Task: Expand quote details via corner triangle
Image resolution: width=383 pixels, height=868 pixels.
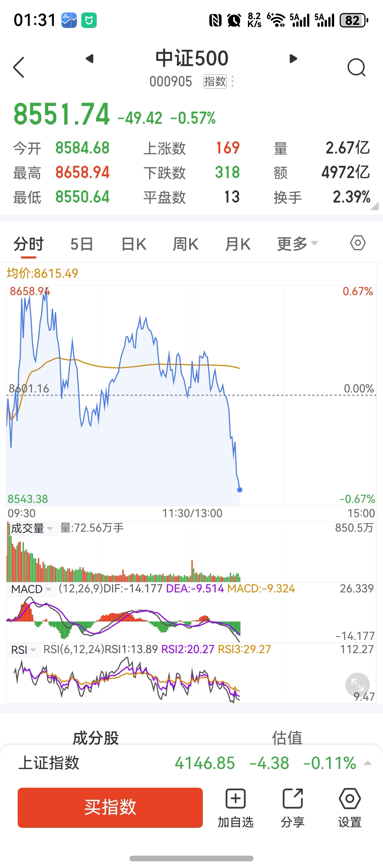Action: click(x=374, y=206)
